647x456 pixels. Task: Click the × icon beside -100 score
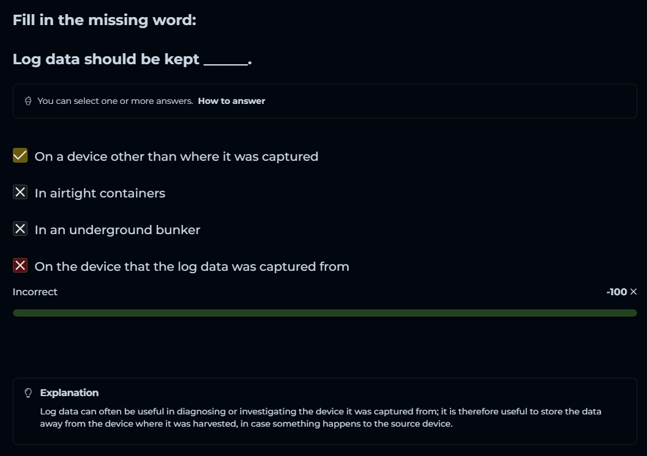pos(634,292)
